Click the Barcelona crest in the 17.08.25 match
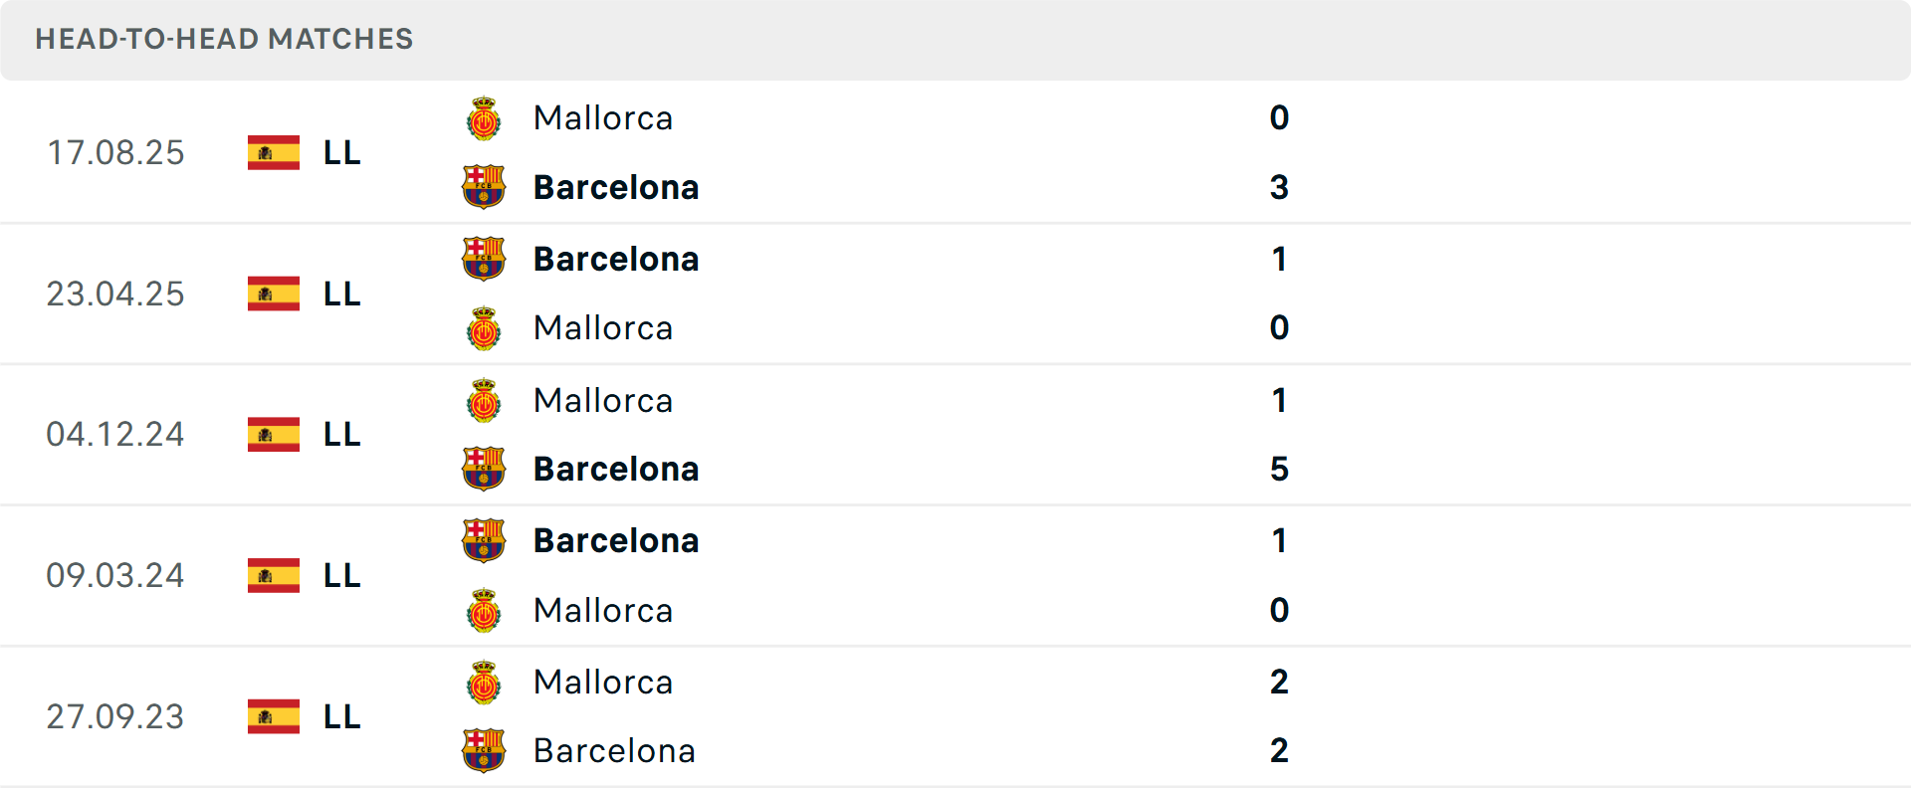 tap(484, 187)
